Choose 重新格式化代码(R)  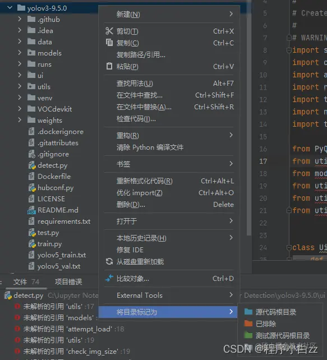pos(169,181)
